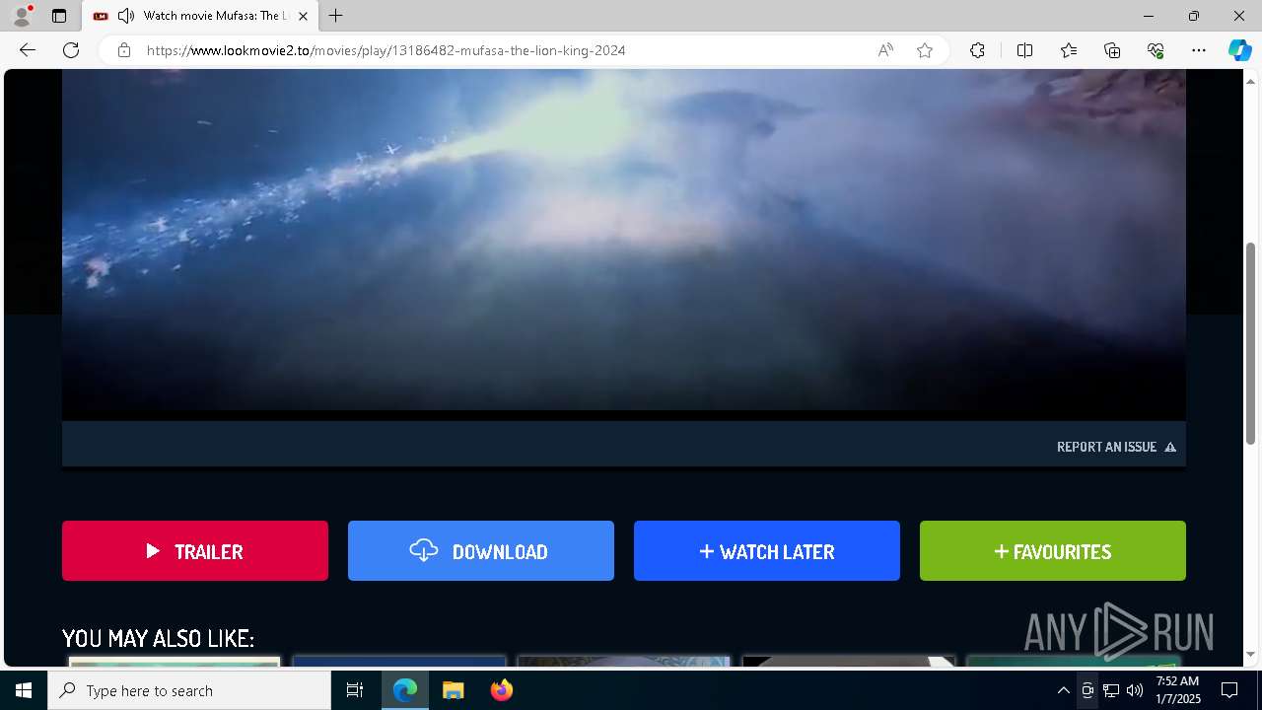This screenshot has height=710, width=1262.
Task: Activate Read aloud icon in address bar
Action: 885,50
